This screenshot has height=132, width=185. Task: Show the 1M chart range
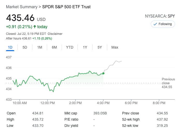(x=40, y=47)
